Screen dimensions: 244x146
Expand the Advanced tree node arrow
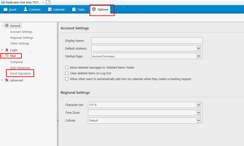2,80
